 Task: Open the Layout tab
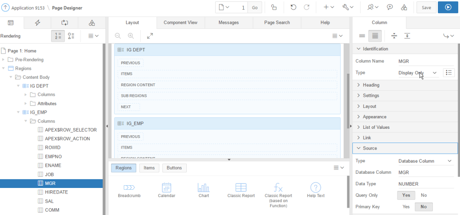click(x=132, y=22)
